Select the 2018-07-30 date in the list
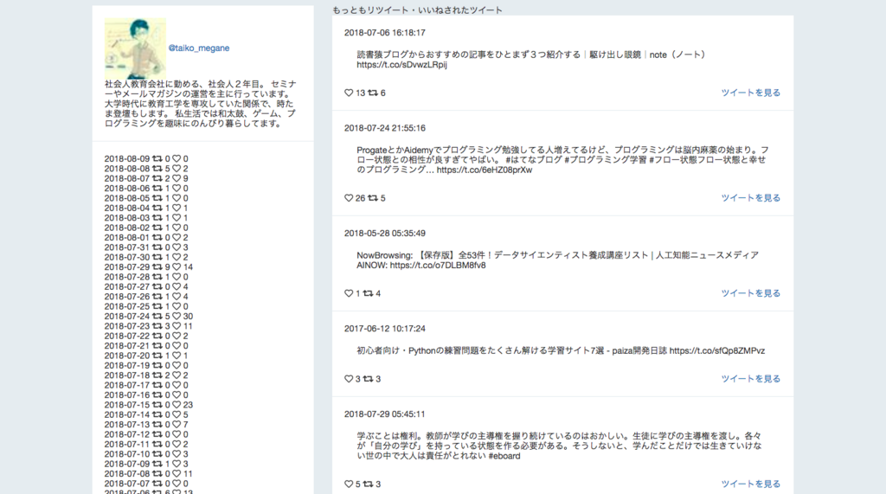Viewport: 886px width, 494px height. (127, 257)
